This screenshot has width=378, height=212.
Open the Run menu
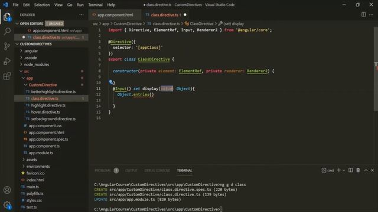tap(80, 5)
